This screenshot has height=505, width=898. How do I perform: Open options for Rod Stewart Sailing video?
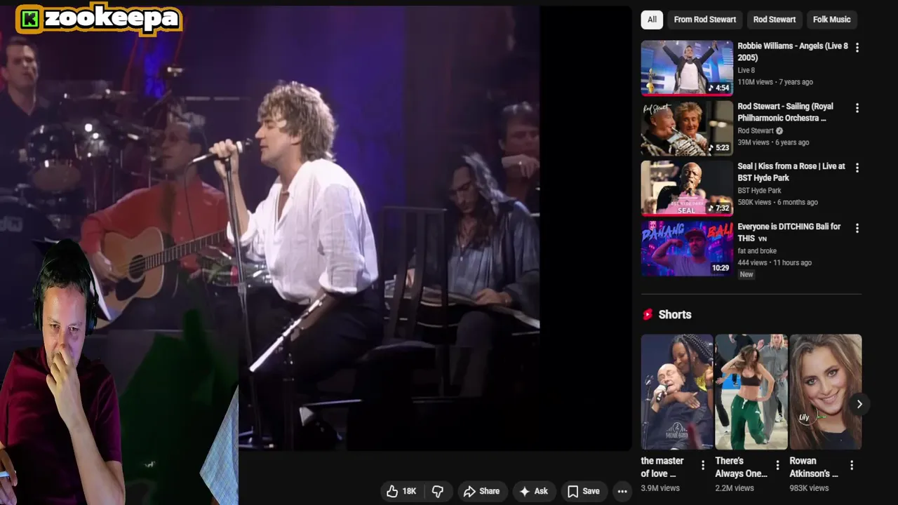pyautogui.click(x=857, y=108)
